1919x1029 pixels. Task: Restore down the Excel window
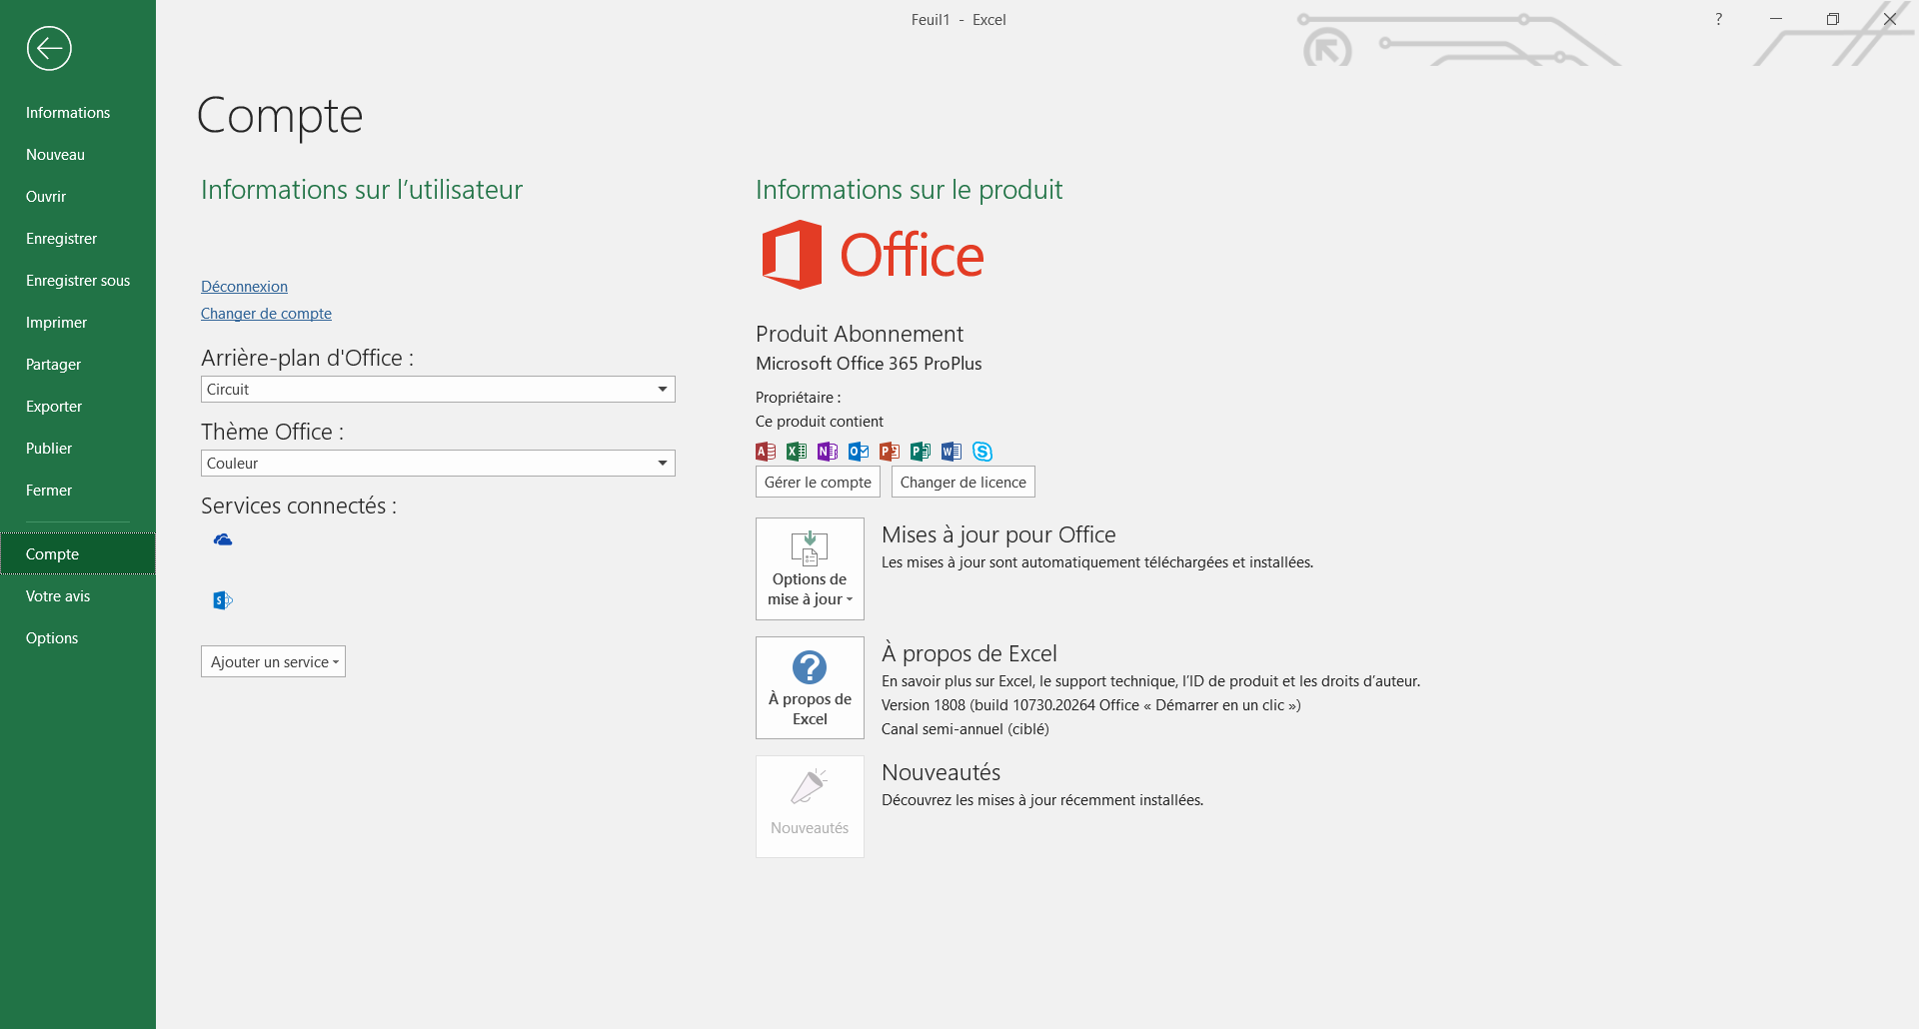tap(1833, 19)
